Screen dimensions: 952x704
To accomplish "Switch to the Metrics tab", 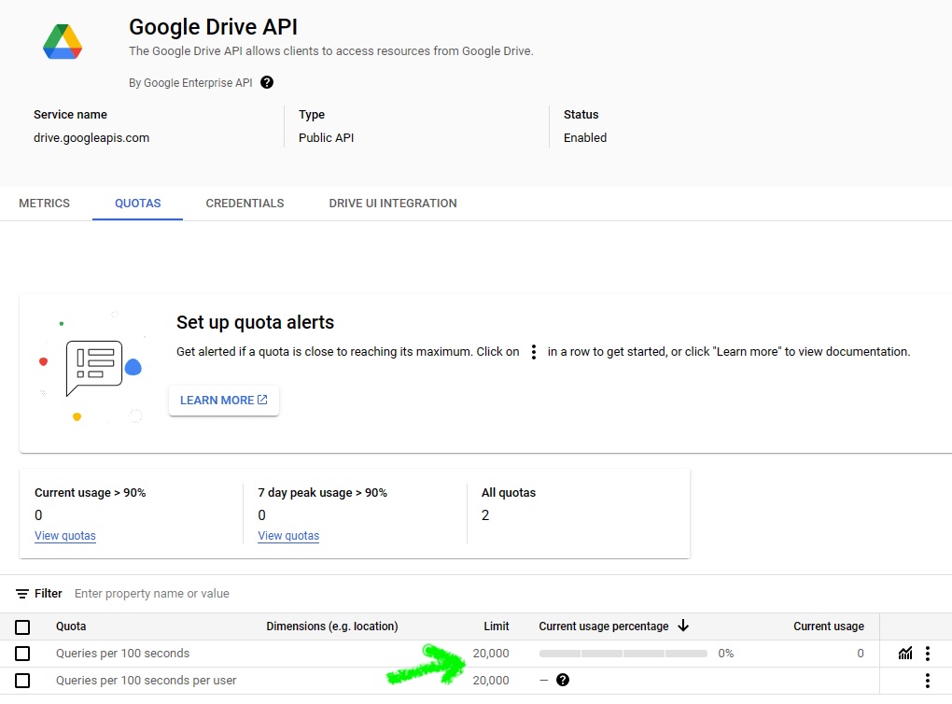I will coord(45,204).
